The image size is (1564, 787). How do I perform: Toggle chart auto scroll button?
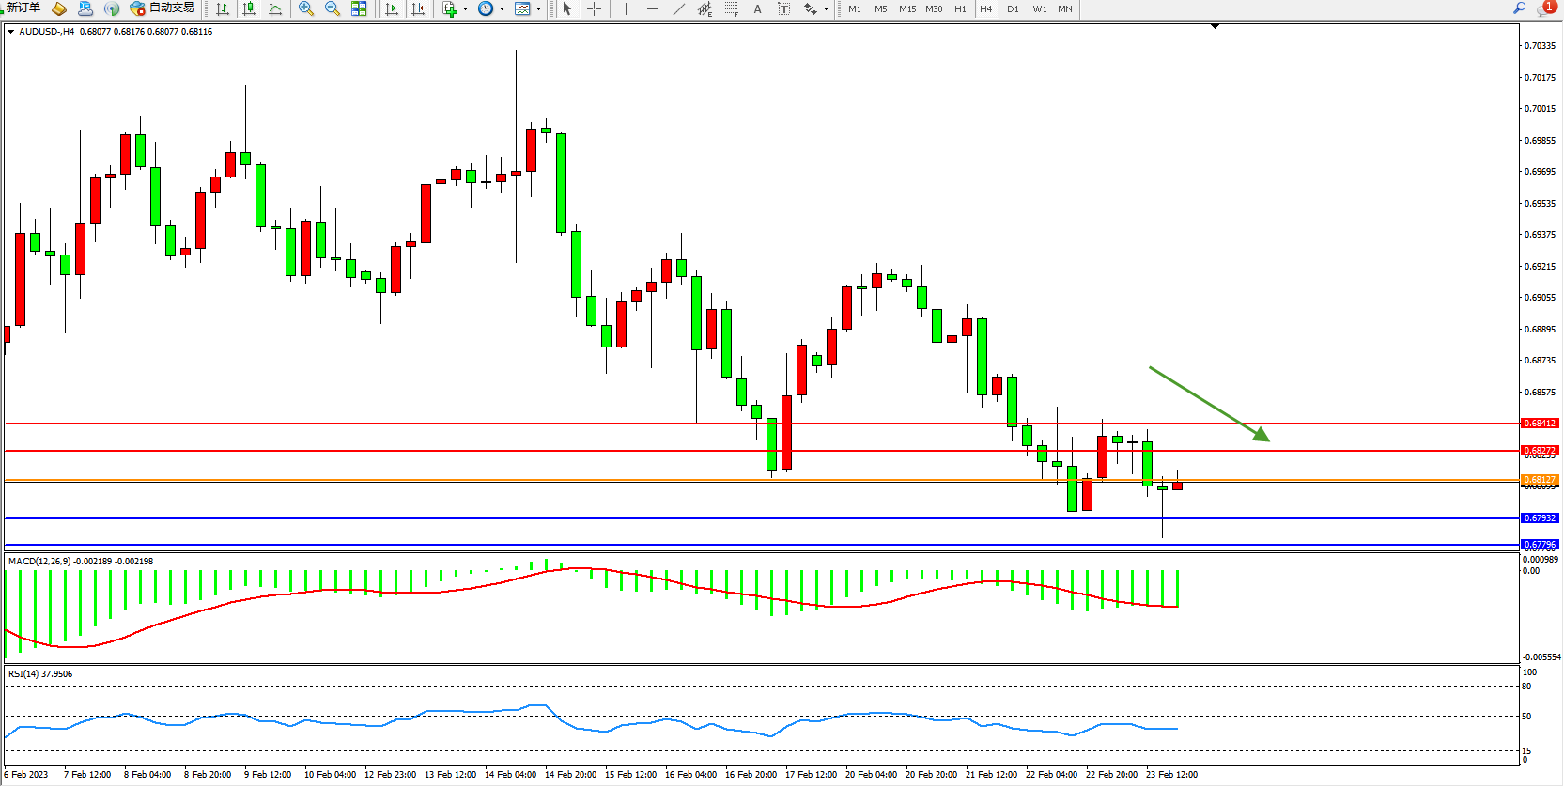(x=392, y=9)
